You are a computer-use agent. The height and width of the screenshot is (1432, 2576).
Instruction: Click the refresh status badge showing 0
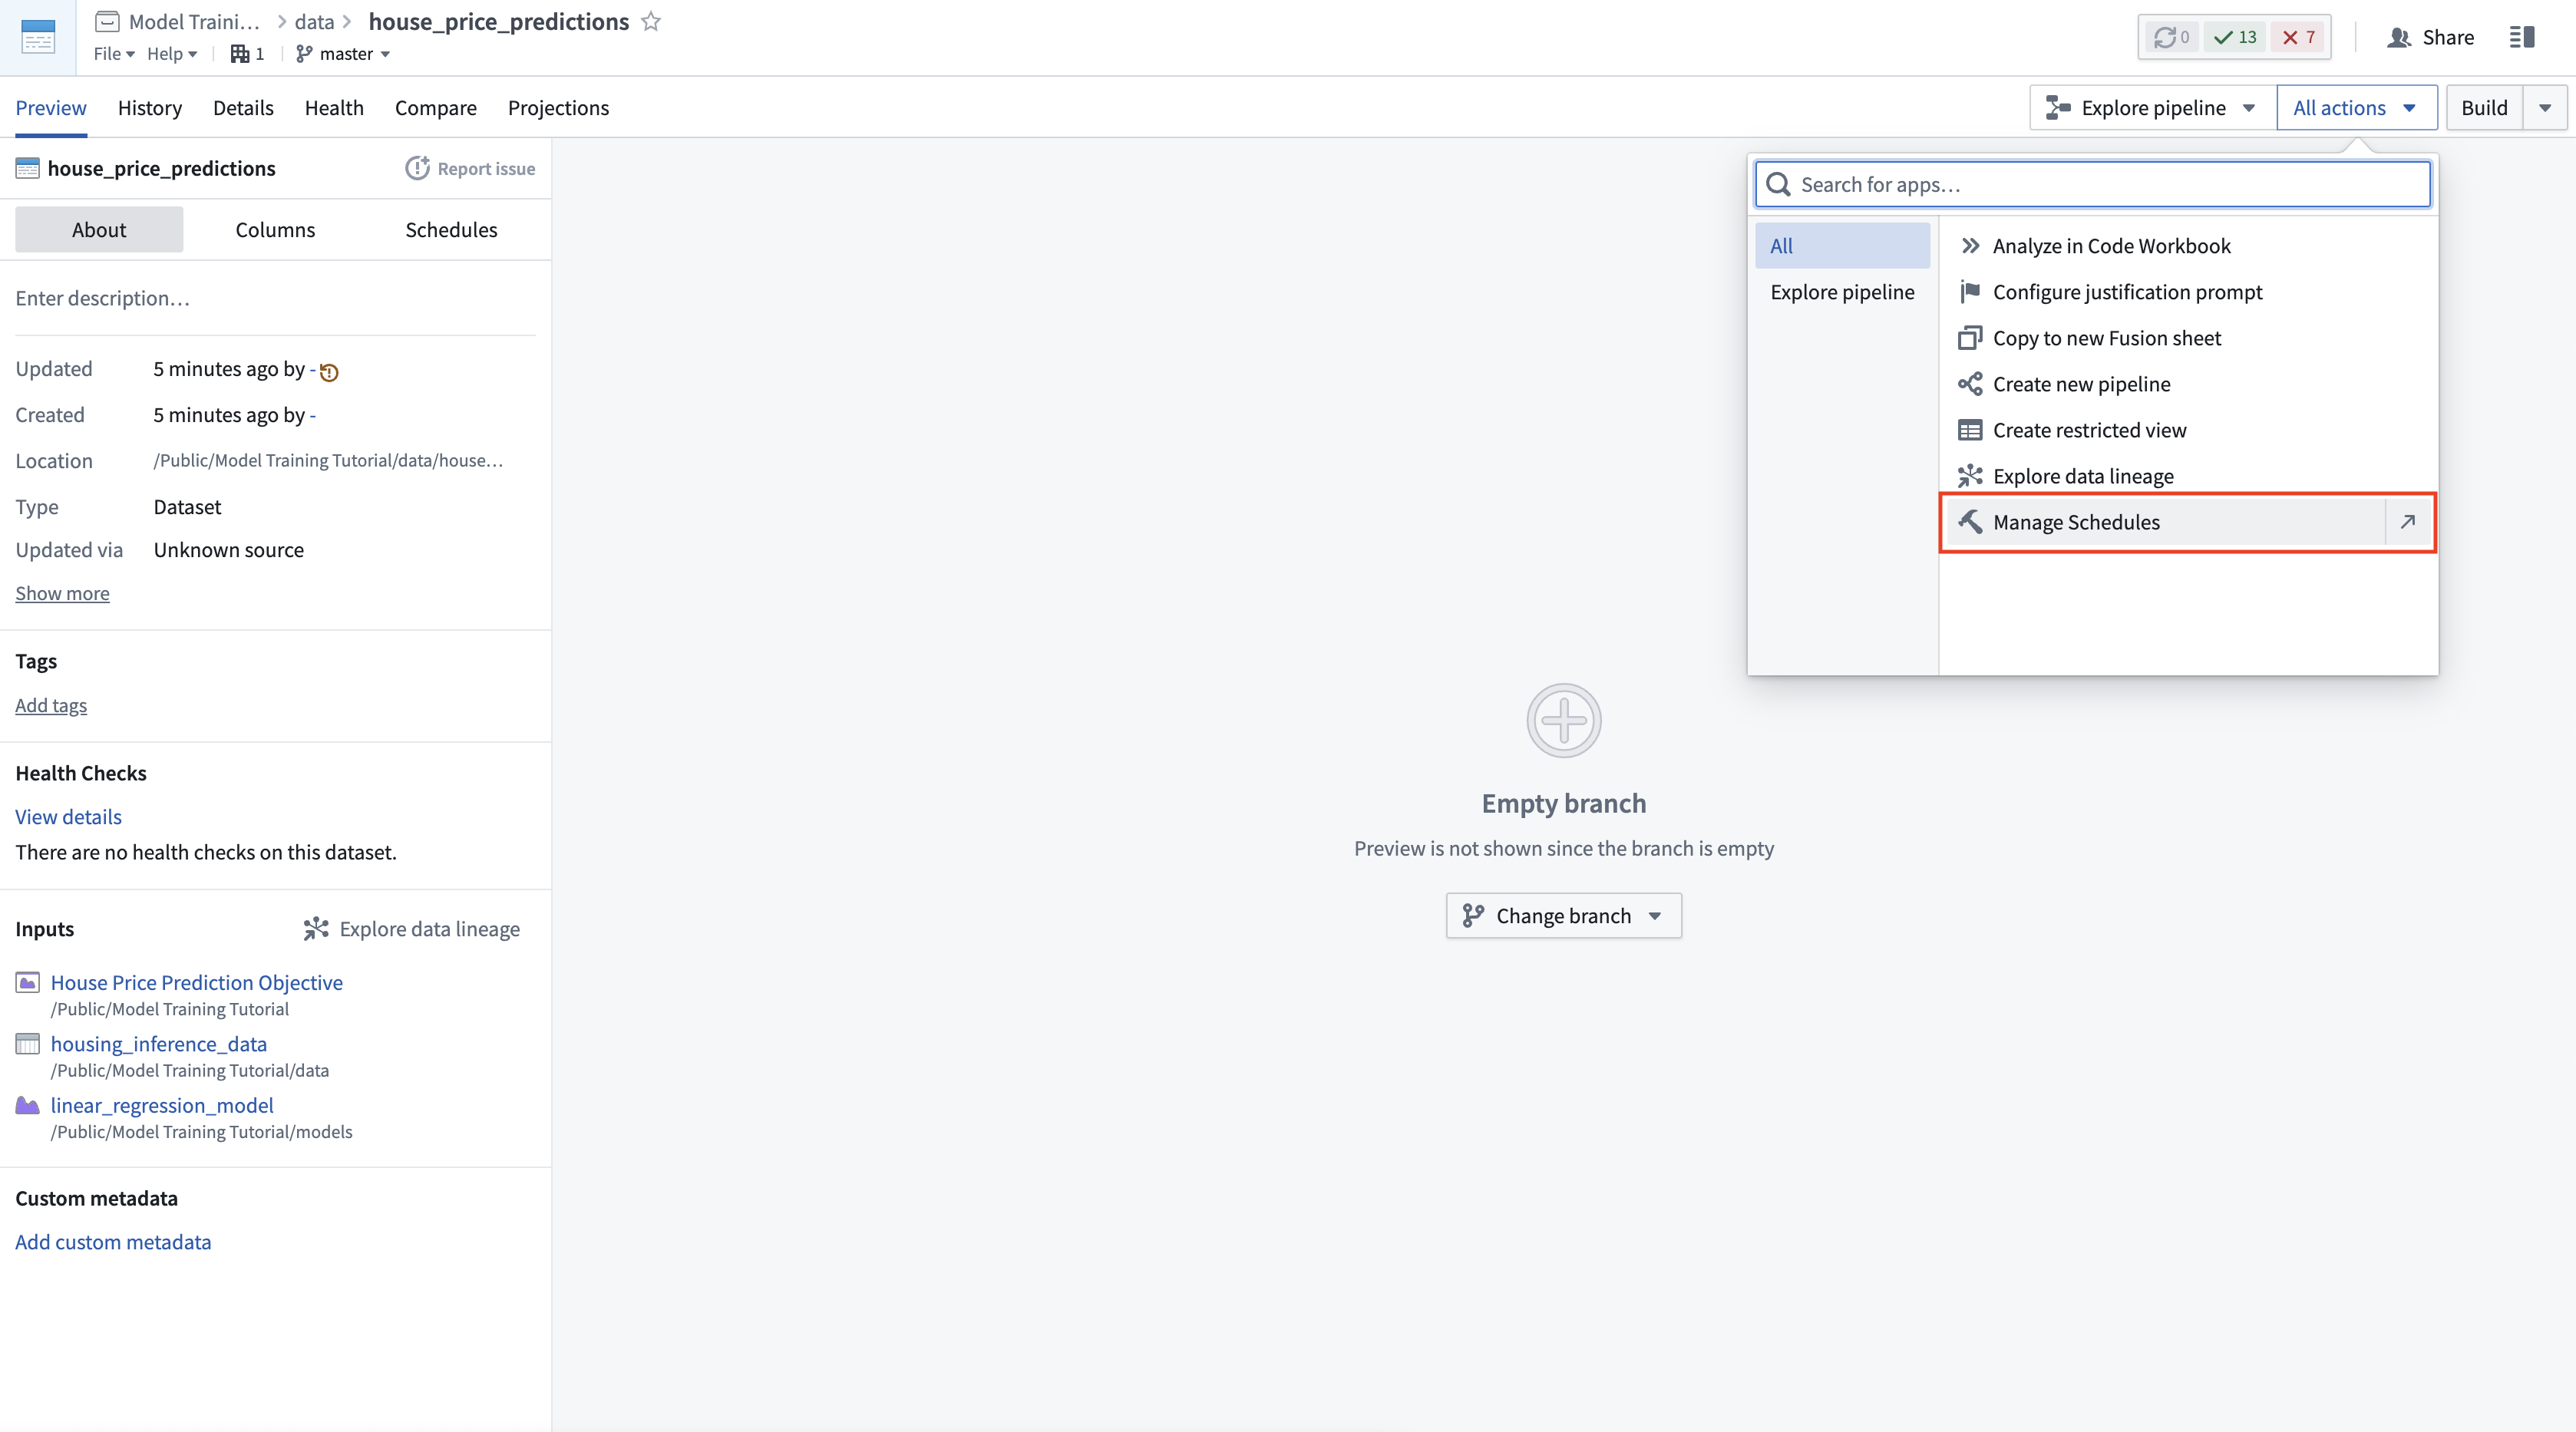click(x=2171, y=37)
